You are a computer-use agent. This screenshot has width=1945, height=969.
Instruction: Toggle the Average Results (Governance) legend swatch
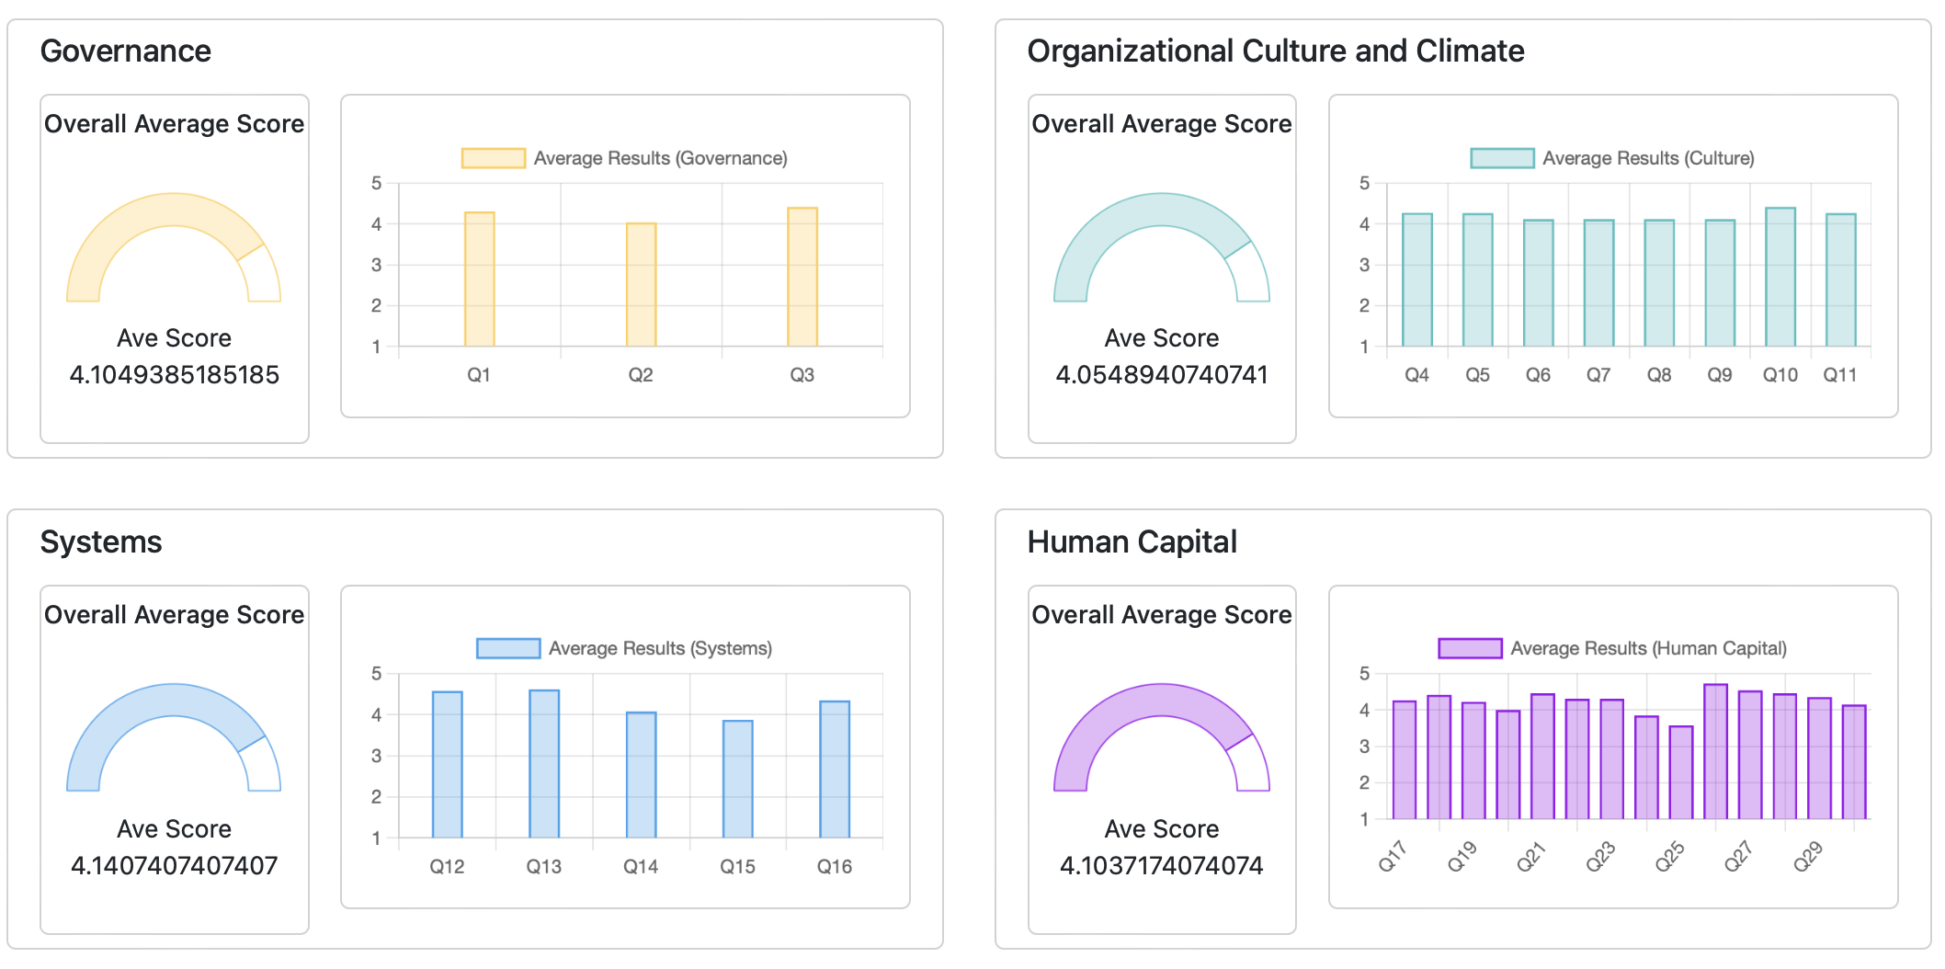tap(494, 158)
